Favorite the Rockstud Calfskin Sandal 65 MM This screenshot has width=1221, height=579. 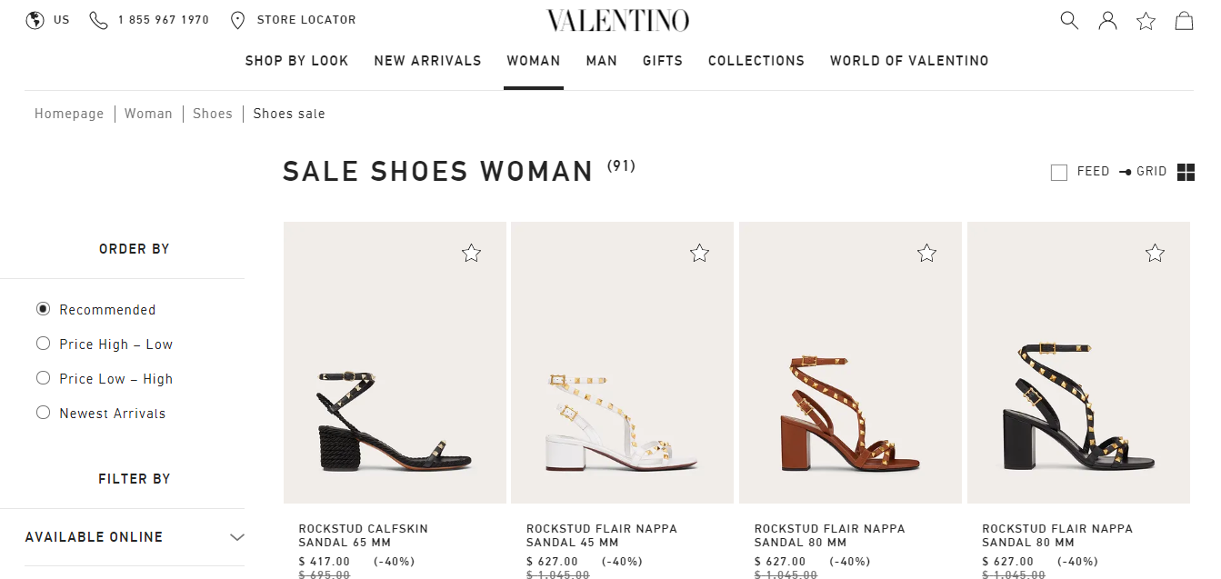471,253
